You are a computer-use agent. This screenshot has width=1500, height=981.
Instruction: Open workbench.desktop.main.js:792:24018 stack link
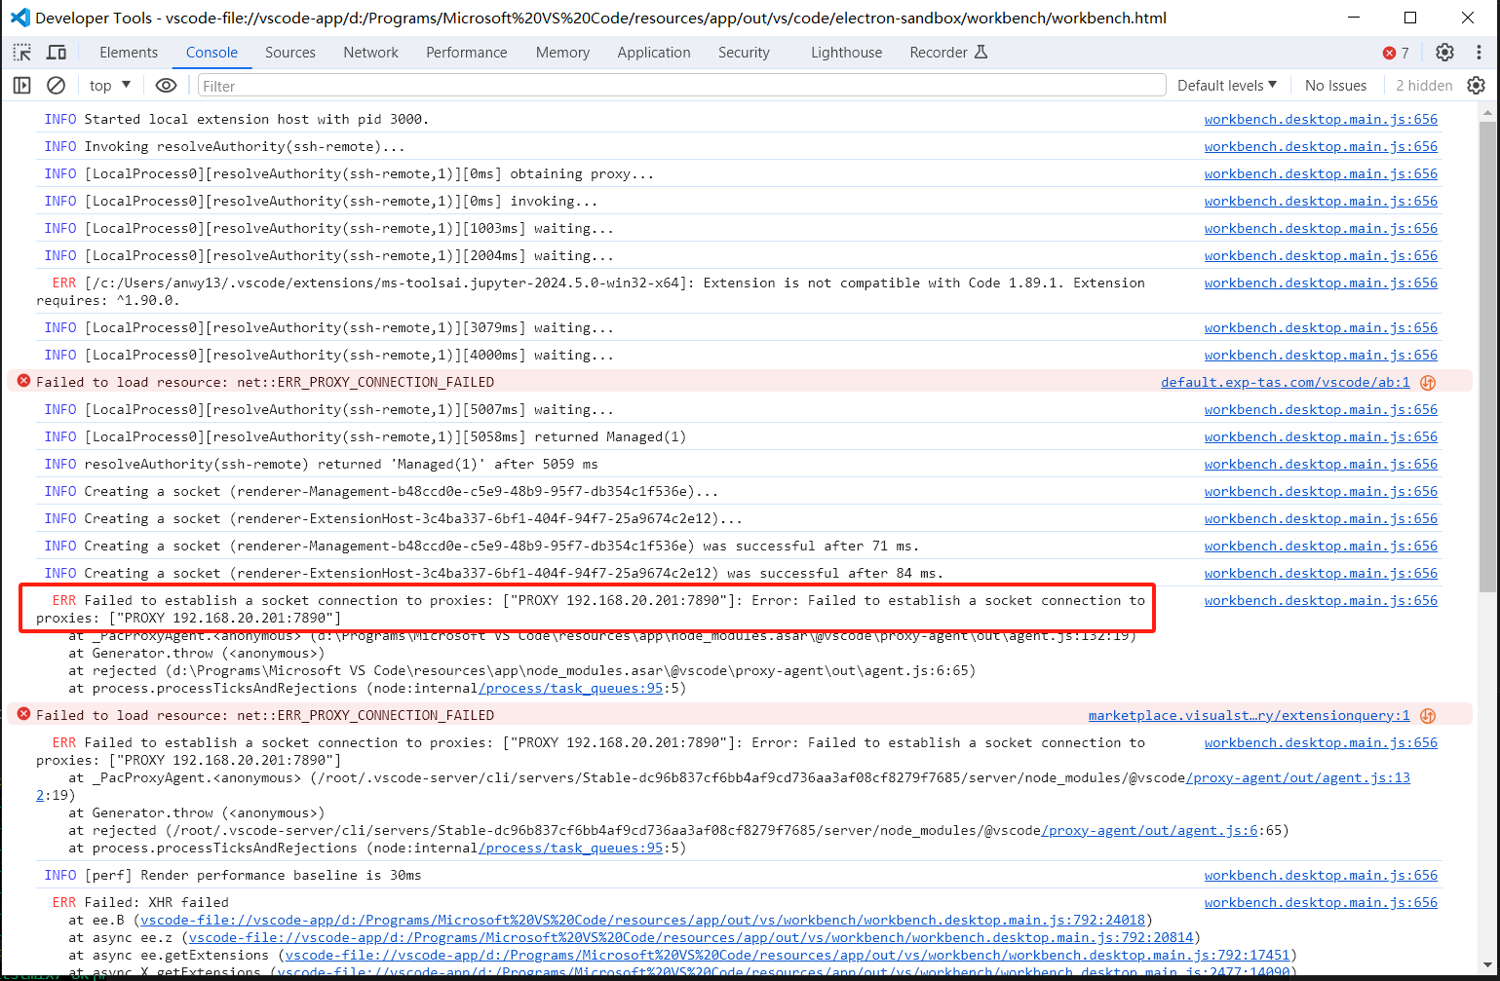coord(643,920)
